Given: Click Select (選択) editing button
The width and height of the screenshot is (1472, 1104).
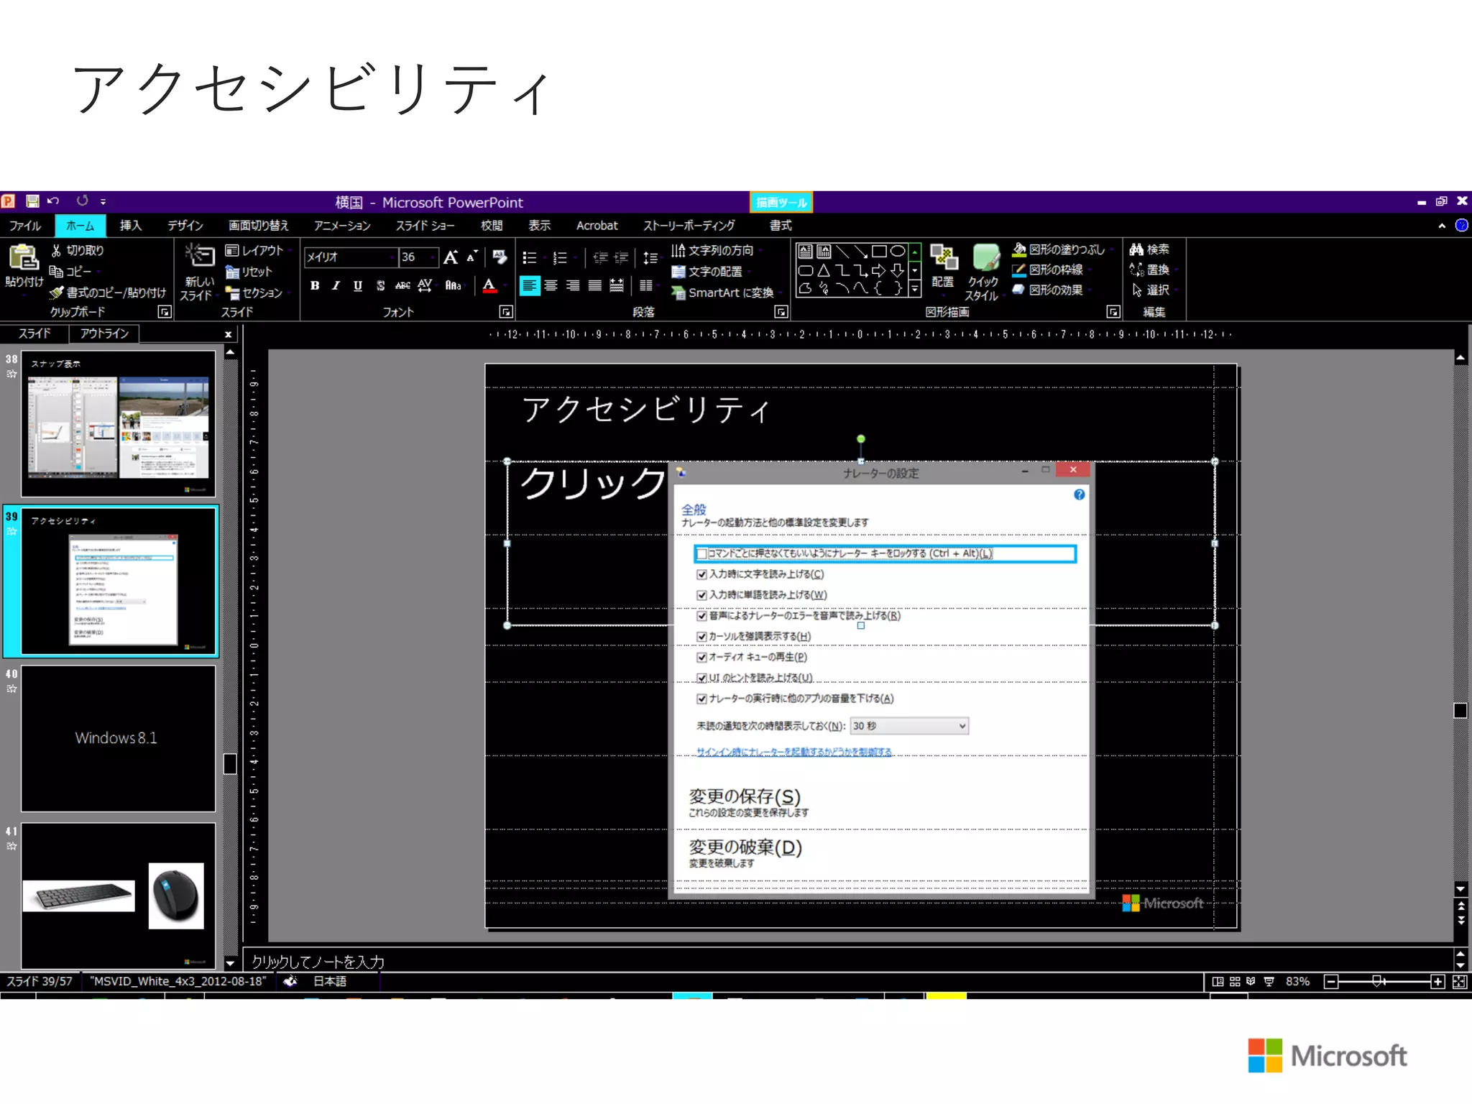Looking at the screenshot, I should click(1152, 290).
